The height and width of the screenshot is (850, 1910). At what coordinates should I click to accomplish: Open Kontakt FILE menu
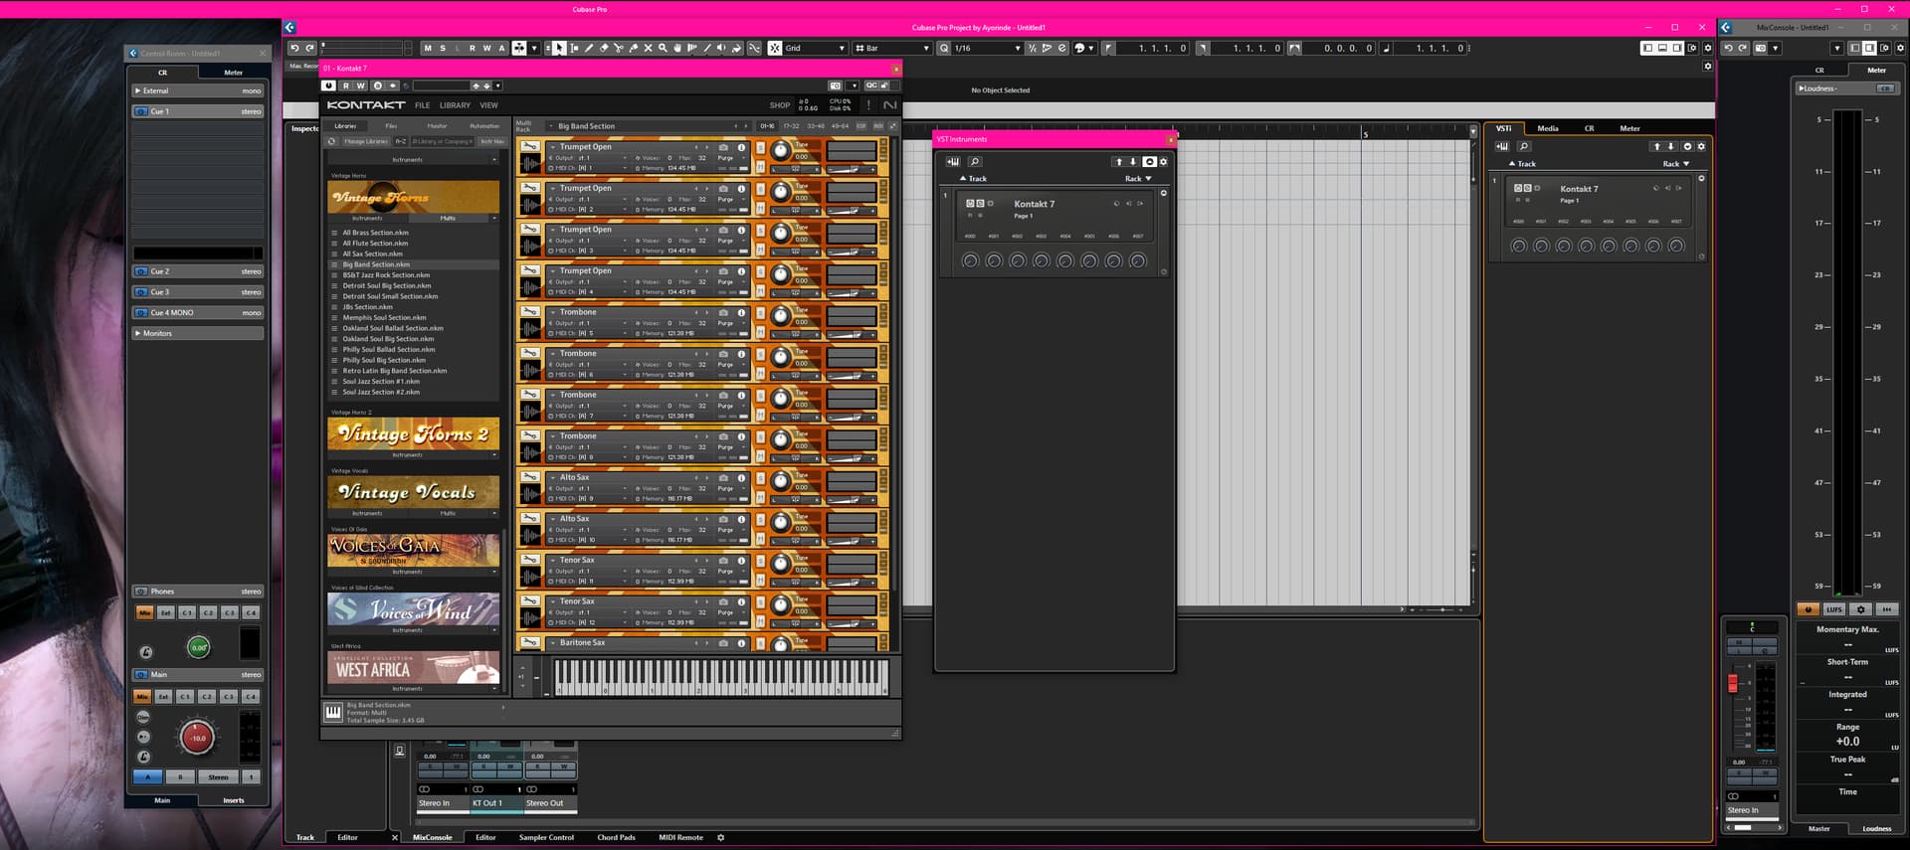[423, 105]
